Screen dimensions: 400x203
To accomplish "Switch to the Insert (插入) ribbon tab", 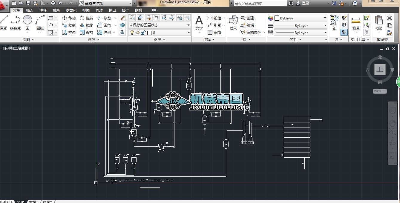I will coord(30,10).
